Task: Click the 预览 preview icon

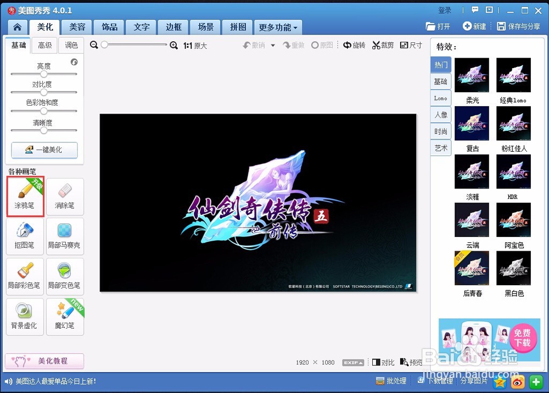Action: [x=411, y=363]
